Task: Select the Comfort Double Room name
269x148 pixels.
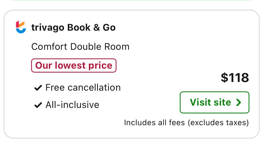Action: (x=80, y=47)
